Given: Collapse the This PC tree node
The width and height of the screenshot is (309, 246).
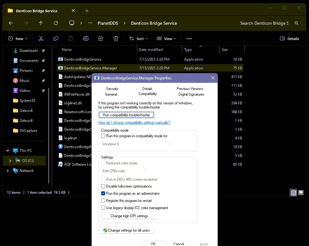Looking at the screenshot, I should (x=8, y=150).
